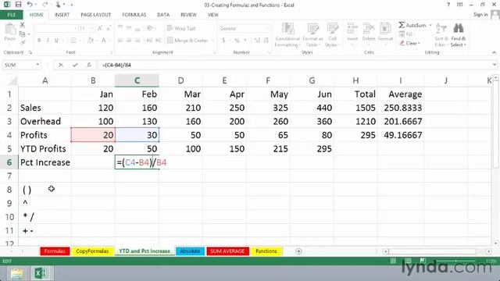This screenshot has height=281, width=500.
Task: Cut selection with the scissors icon
Action: point(22,25)
